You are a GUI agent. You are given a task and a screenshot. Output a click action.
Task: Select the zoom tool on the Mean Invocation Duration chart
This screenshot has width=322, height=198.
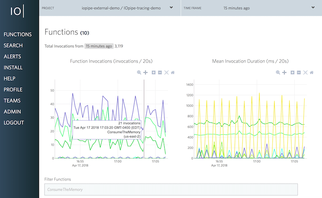coord(278,73)
